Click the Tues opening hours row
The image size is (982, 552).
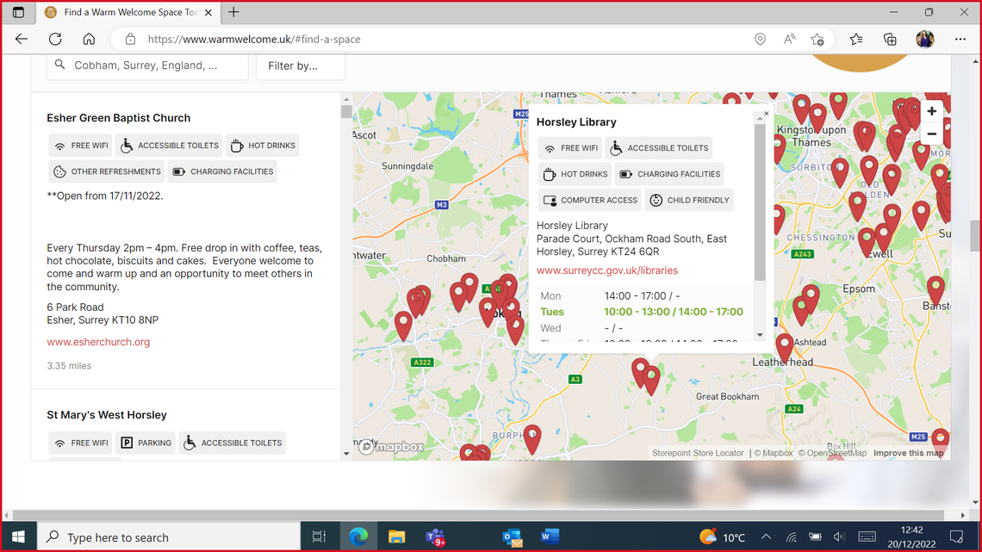(642, 312)
